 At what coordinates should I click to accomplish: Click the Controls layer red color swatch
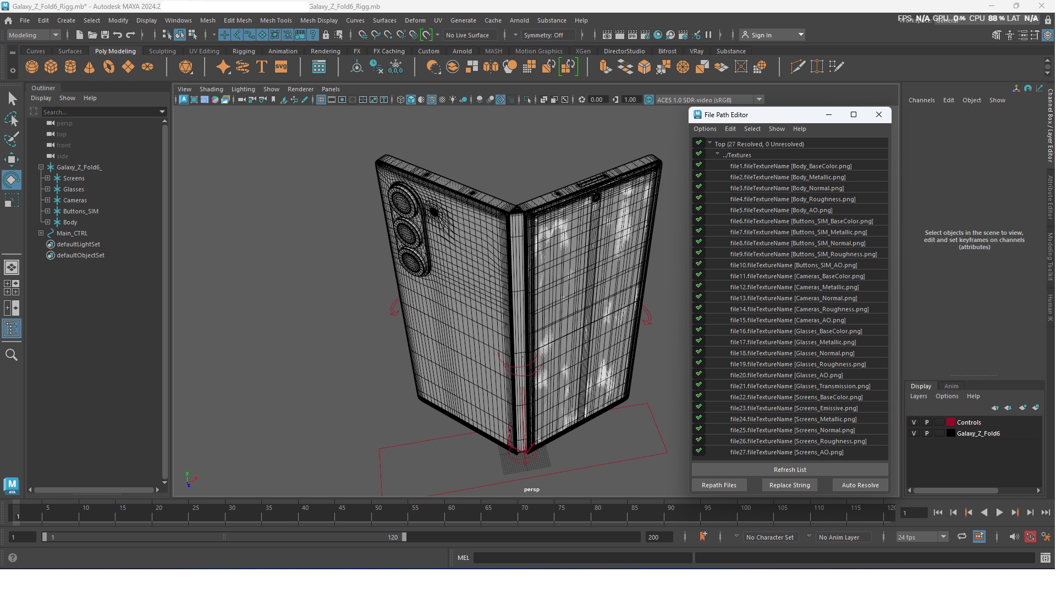click(950, 422)
